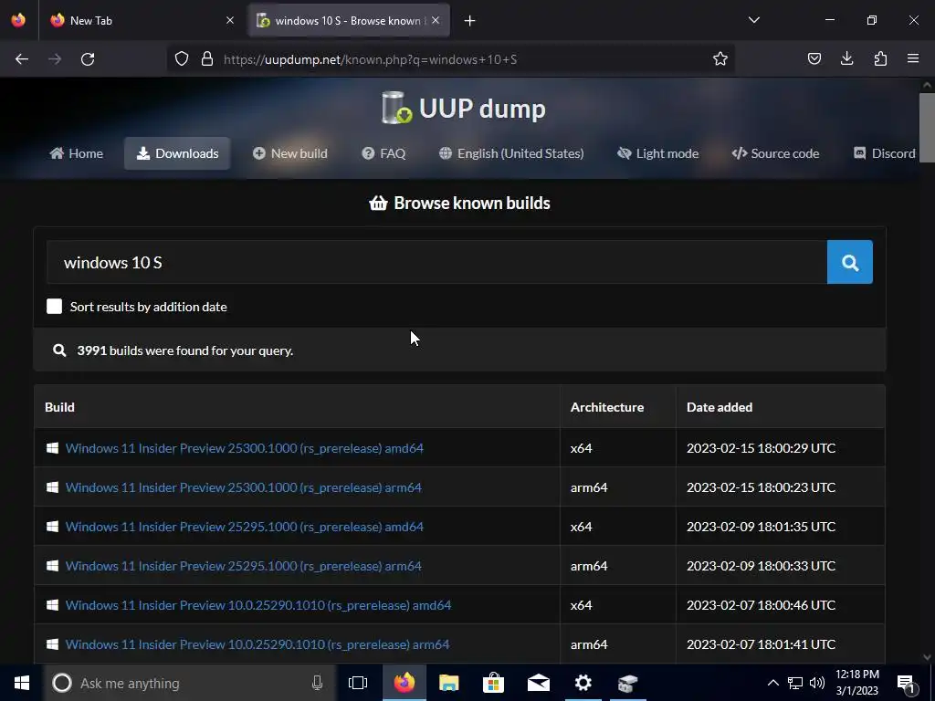The image size is (935, 701).
Task: Close the New Tab tab
Action: [230, 20]
